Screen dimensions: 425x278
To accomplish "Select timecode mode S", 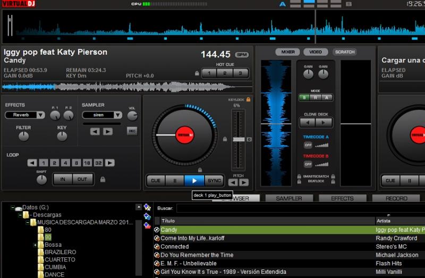I will click(304, 98).
